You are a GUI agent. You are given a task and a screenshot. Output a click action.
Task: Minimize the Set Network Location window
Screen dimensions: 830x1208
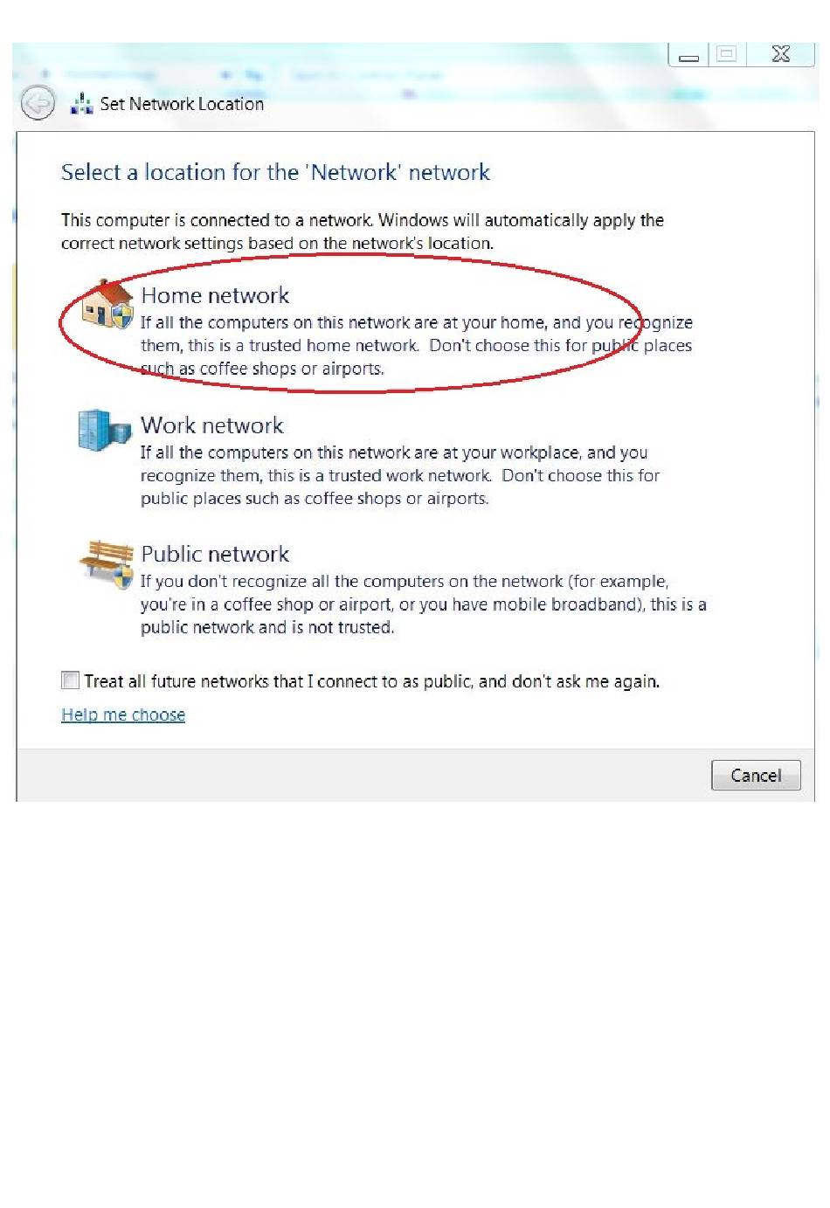(689, 54)
